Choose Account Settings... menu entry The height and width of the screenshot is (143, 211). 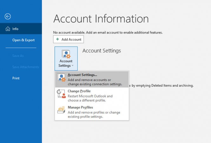click(92, 79)
